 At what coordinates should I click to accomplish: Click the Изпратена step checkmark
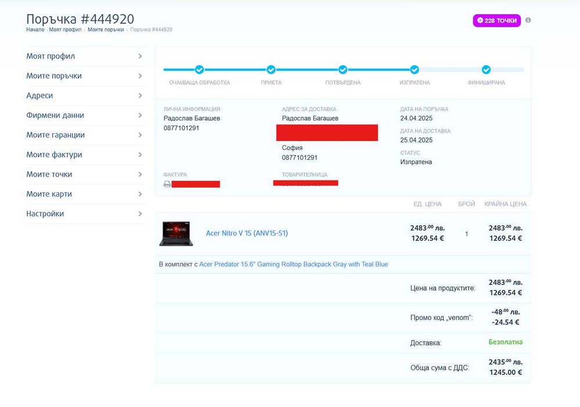(x=414, y=70)
